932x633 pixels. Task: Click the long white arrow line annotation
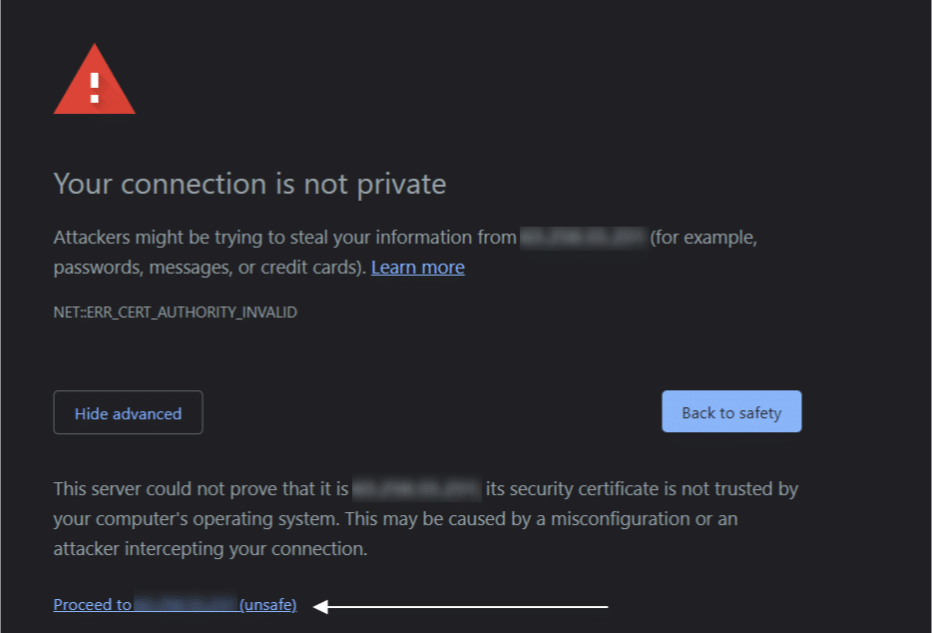click(x=460, y=606)
